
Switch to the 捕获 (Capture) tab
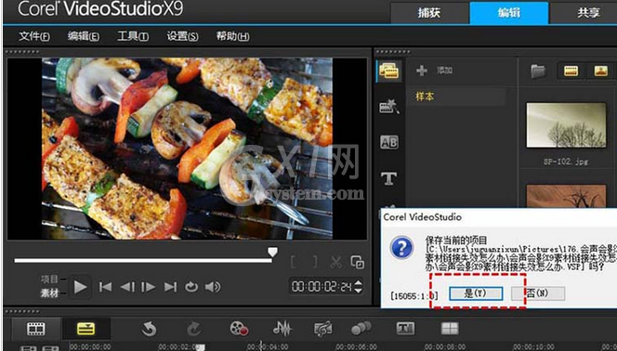coord(429,13)
